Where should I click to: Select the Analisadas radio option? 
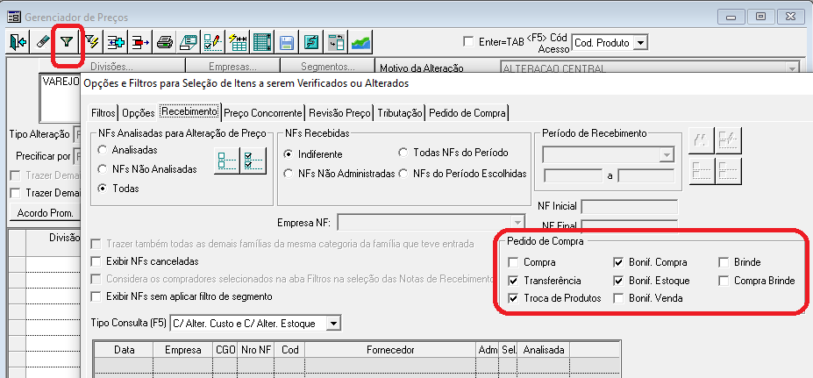(x=103, y=150)
